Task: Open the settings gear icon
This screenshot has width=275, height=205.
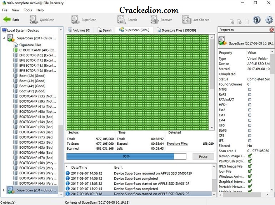Action: 269,20
